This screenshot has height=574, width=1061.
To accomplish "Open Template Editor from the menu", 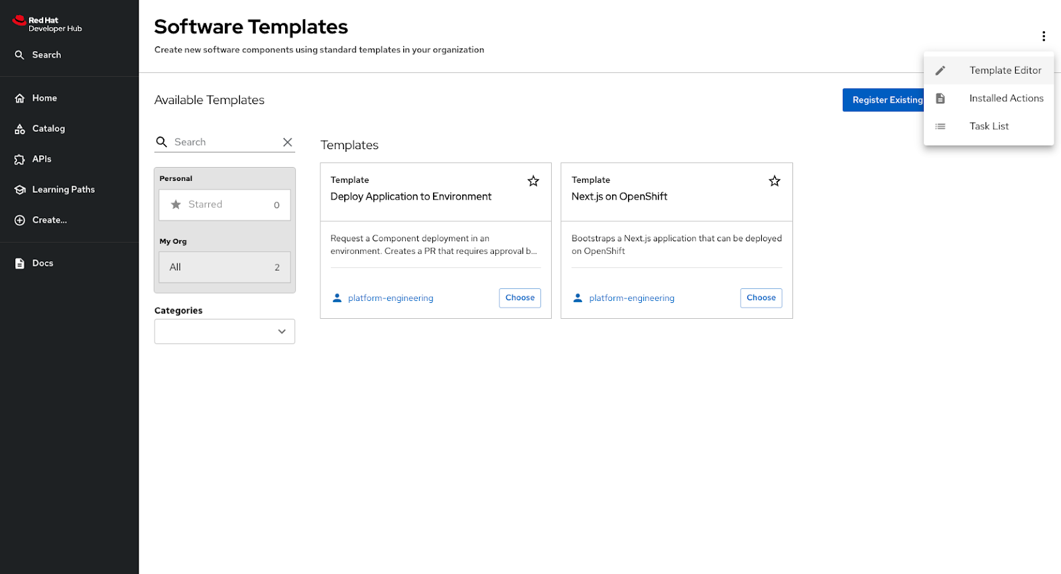I will (x=989, y=70).
